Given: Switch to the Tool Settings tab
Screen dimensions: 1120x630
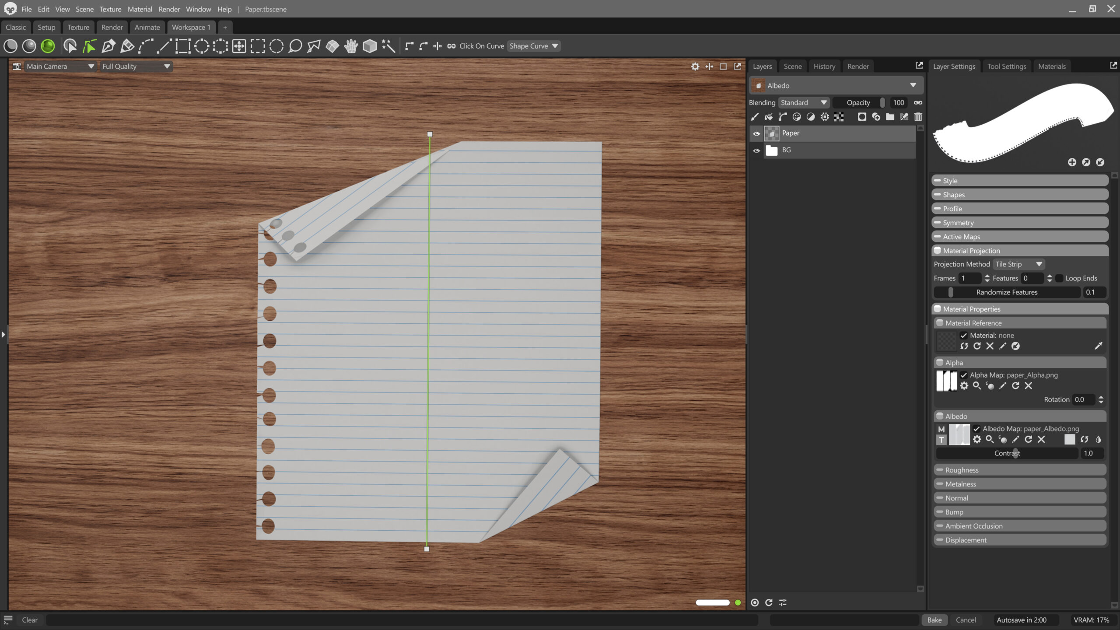Looking at the screenshot, I should 1006,66.
